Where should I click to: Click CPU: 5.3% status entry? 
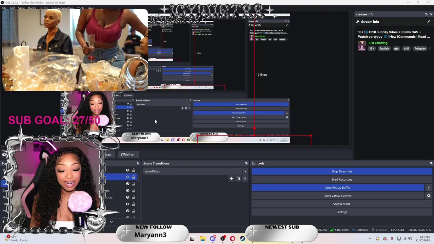tap(398, 230)
